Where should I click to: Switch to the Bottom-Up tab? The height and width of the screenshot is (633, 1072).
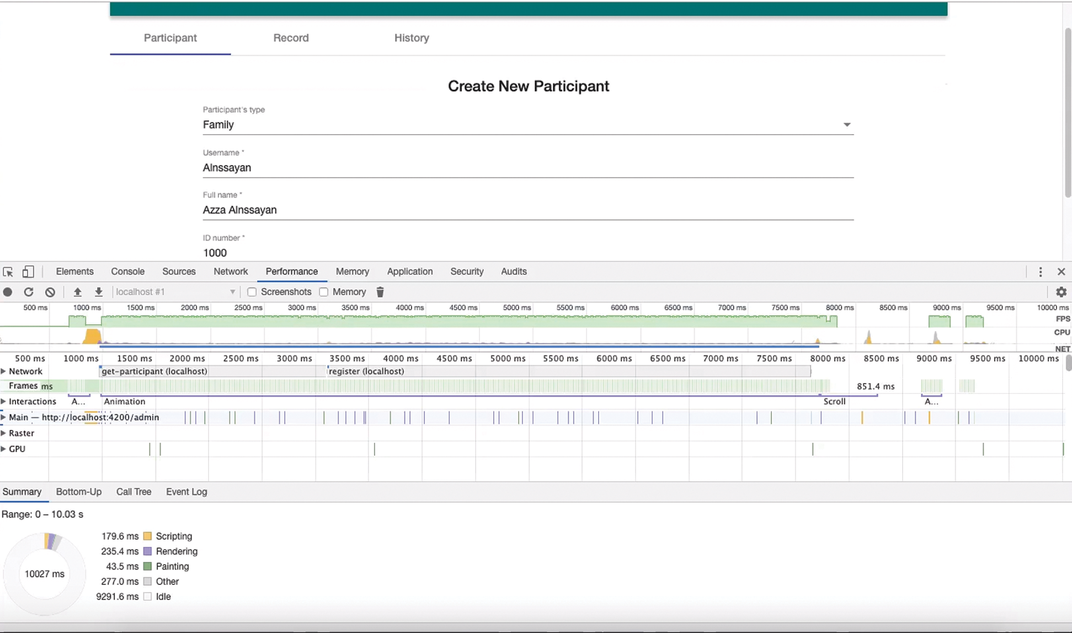[78, 492]
